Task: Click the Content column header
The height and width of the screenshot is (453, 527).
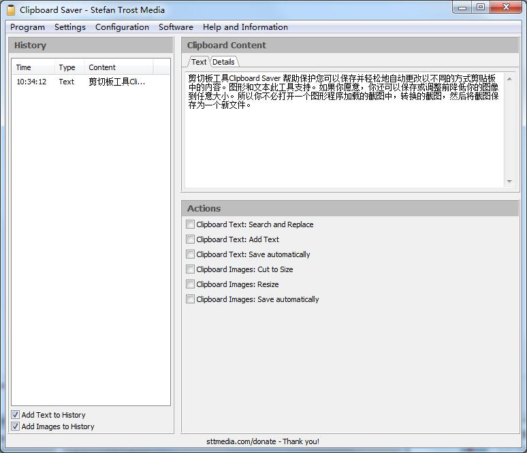Action: tap(119, 67)
